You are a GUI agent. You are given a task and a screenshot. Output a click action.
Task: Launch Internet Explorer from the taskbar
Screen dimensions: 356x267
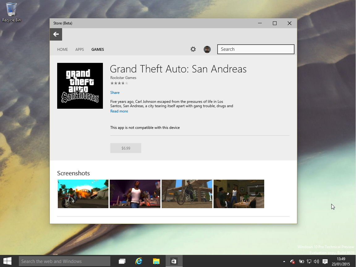pos(139,261)
